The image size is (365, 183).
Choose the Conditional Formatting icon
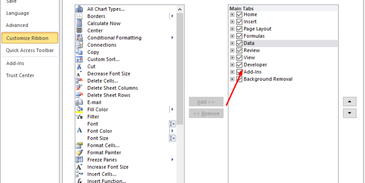click(79, 38)
